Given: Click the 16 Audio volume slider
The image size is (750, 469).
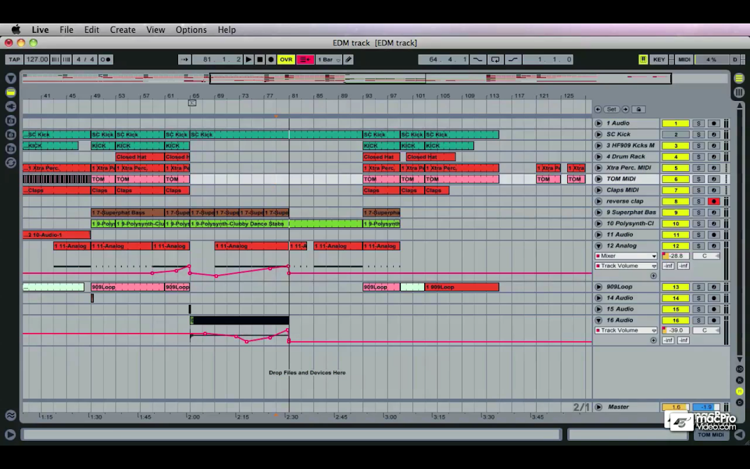Looking at the screenshot, I should (676, 330).
